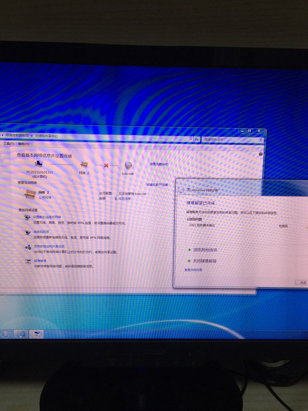Open the address bar history dropdown arrow
The image size is (308, 411).
click(191, 139)
